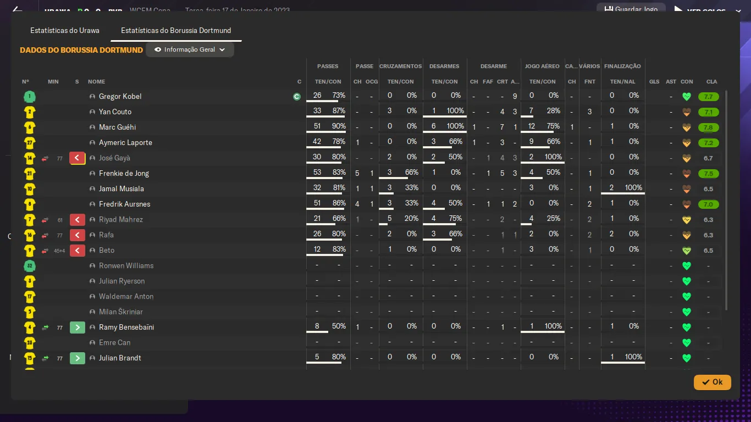Click the Guardar Jogo button

tap(631, 9)
